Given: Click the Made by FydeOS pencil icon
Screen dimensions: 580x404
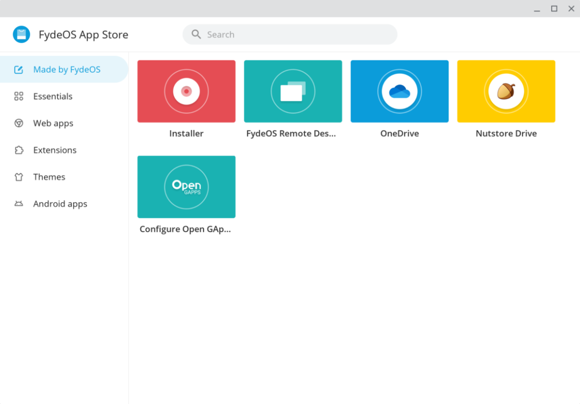Looking at the screenshot, I should click(x=18, y=69).
